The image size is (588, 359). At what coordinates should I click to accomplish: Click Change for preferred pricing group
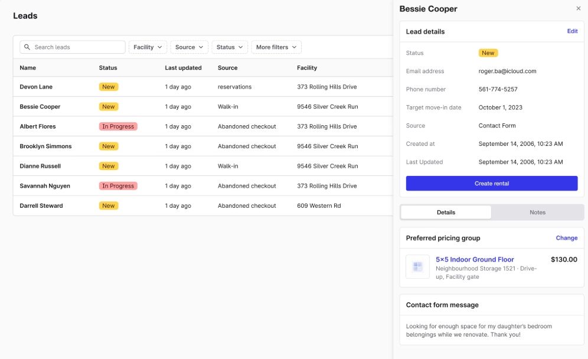567,238
